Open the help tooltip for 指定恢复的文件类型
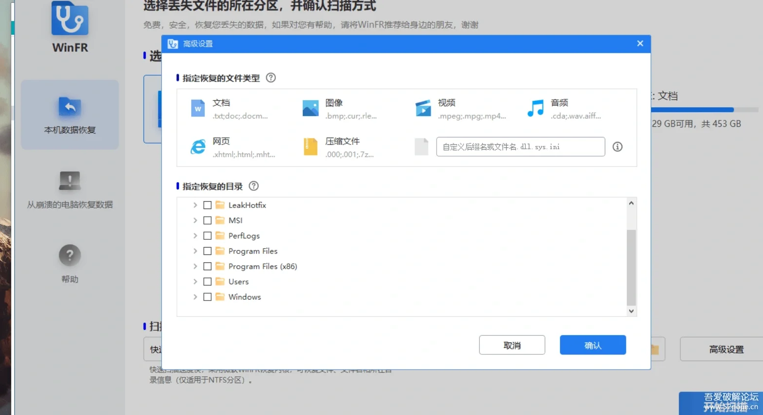Viewport: 763px width, 415px height. tap(271, 77)
